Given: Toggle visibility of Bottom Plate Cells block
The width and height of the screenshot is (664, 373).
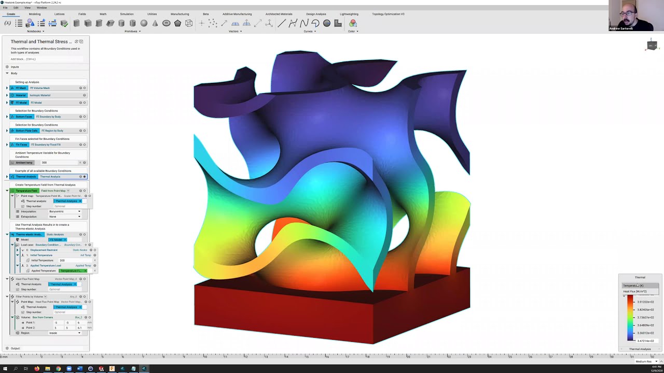Looking at the screenshot, I should tap(85, 131).
